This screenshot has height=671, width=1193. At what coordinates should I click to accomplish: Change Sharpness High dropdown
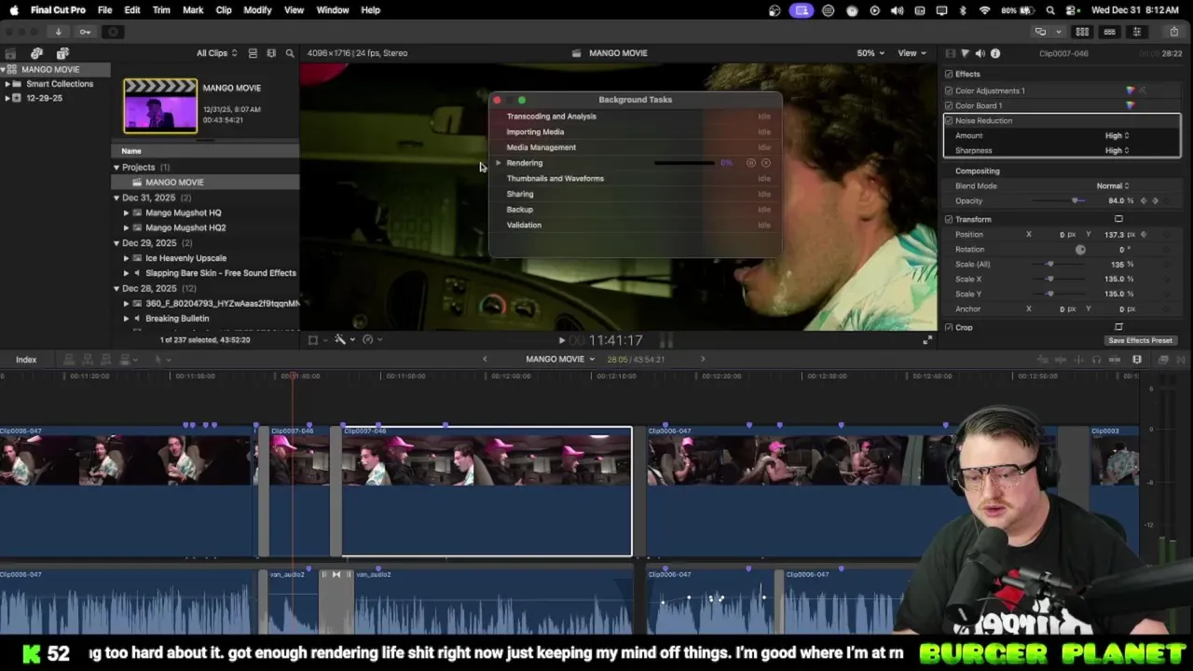1117,150
